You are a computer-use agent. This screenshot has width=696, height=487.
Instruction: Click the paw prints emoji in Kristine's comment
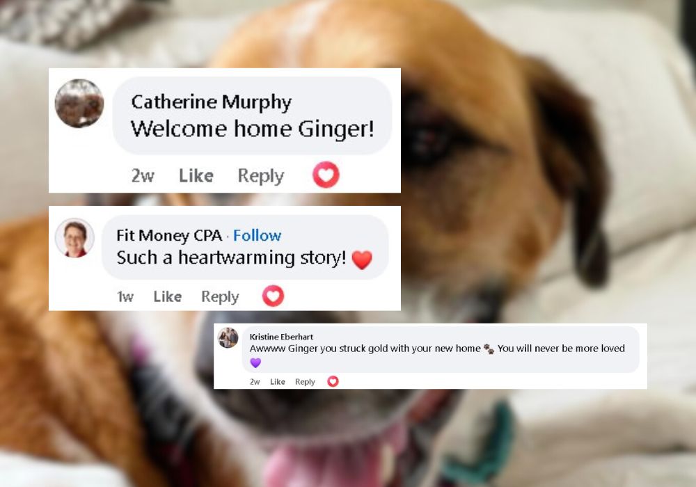pyautogui.click(x=489, y=349)
